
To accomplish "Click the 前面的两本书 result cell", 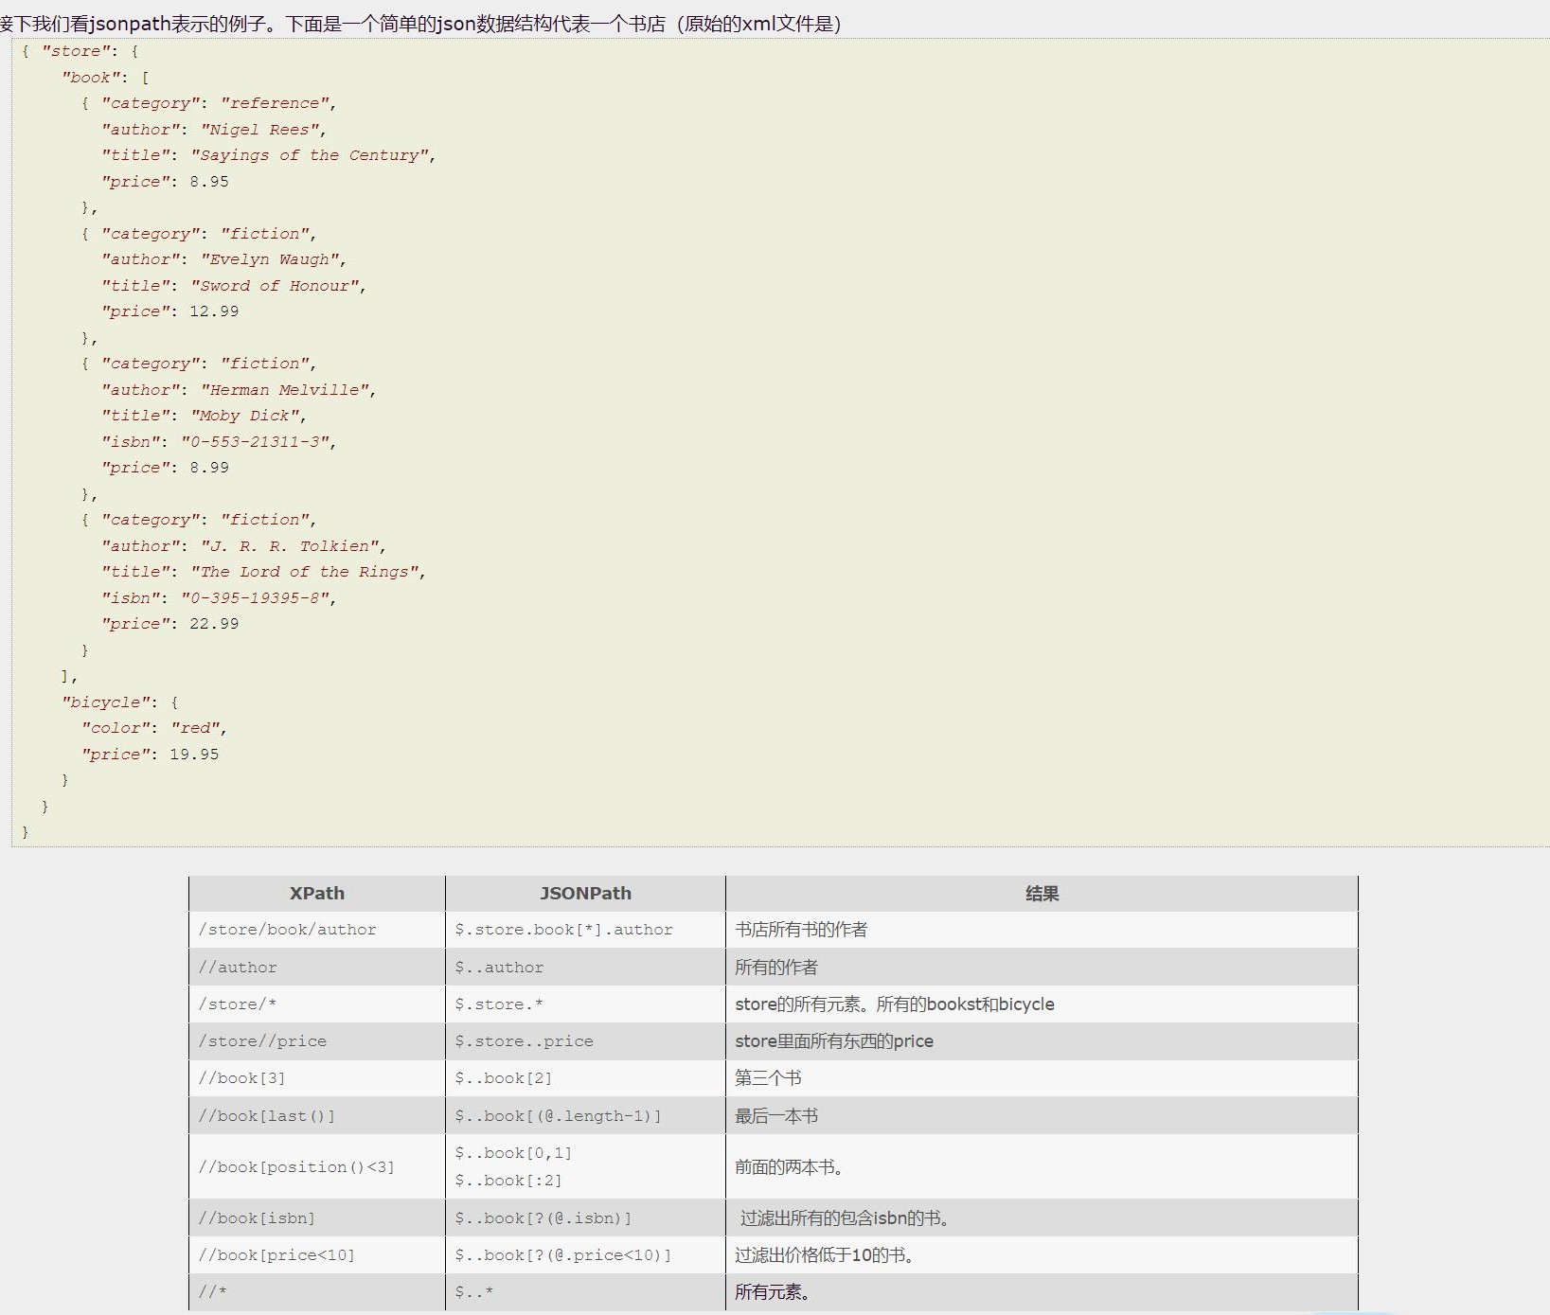I will 1042,1167.
